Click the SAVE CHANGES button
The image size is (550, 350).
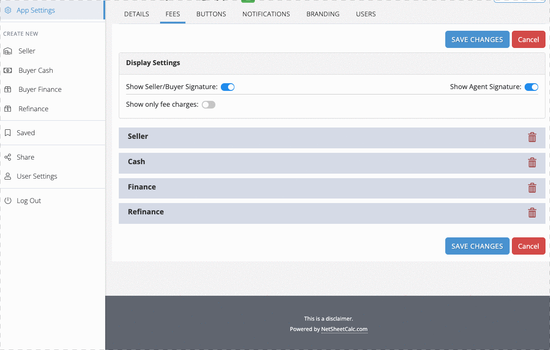(477, 39)
